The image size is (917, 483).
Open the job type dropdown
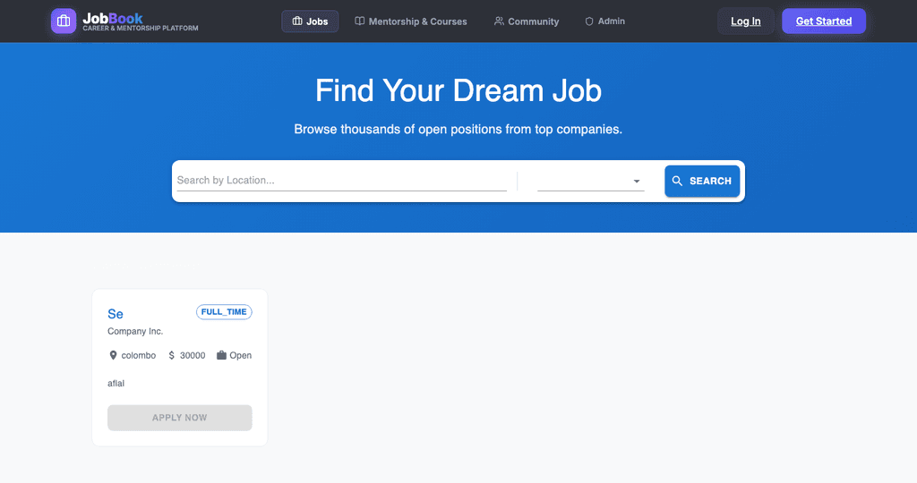pyautogui.click(x=591, y=181)
